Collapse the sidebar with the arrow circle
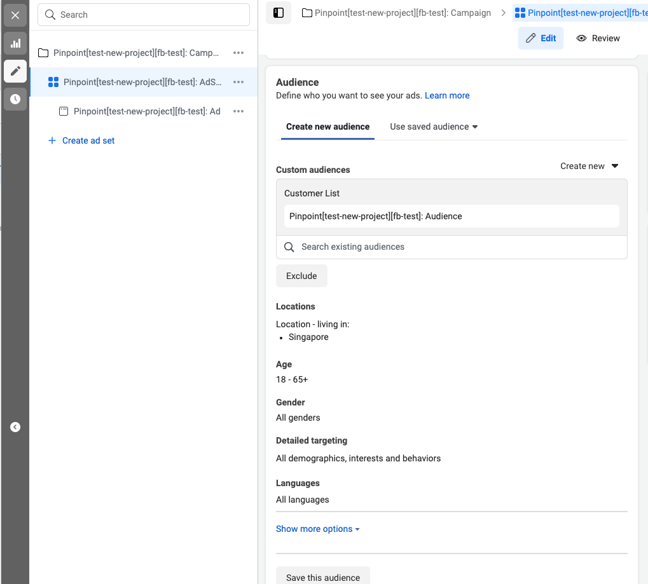Viewport: 648px width, 584px height. click(x=15, y=427)
